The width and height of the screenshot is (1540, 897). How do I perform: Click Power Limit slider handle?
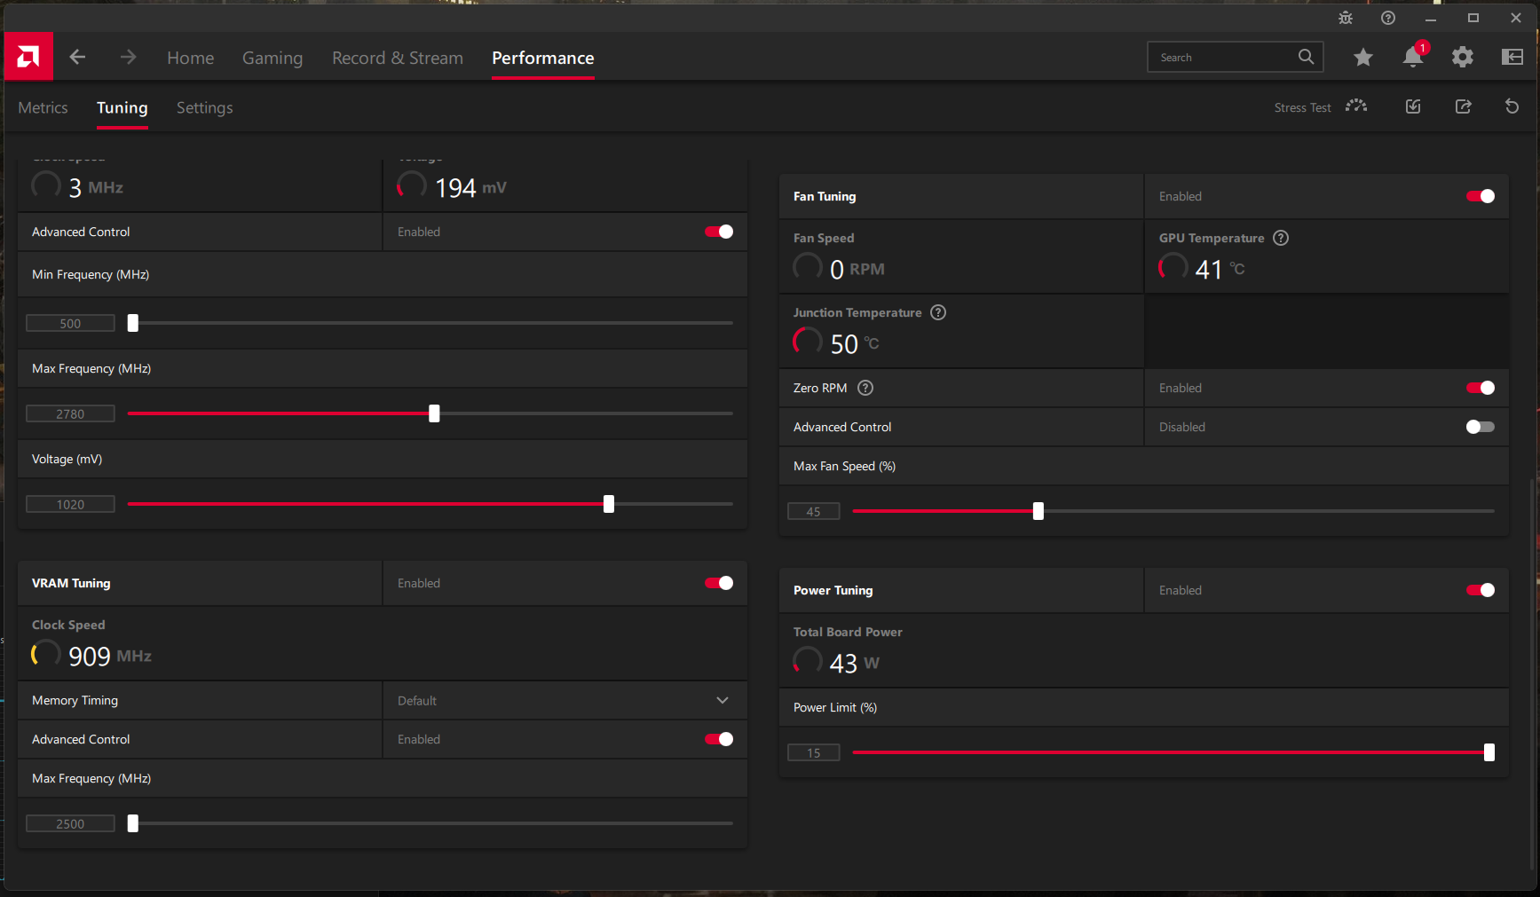pos(1489,752)
